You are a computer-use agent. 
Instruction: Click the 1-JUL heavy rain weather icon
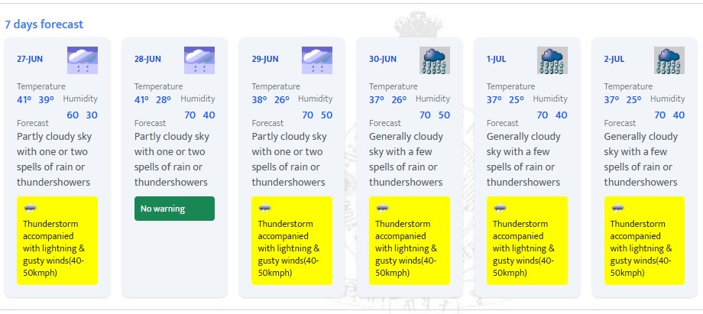[552, 60]
